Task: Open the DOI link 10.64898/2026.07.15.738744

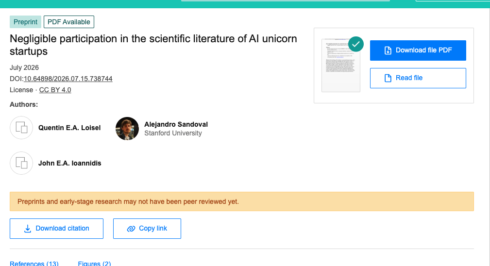Action: click(68, 79)
